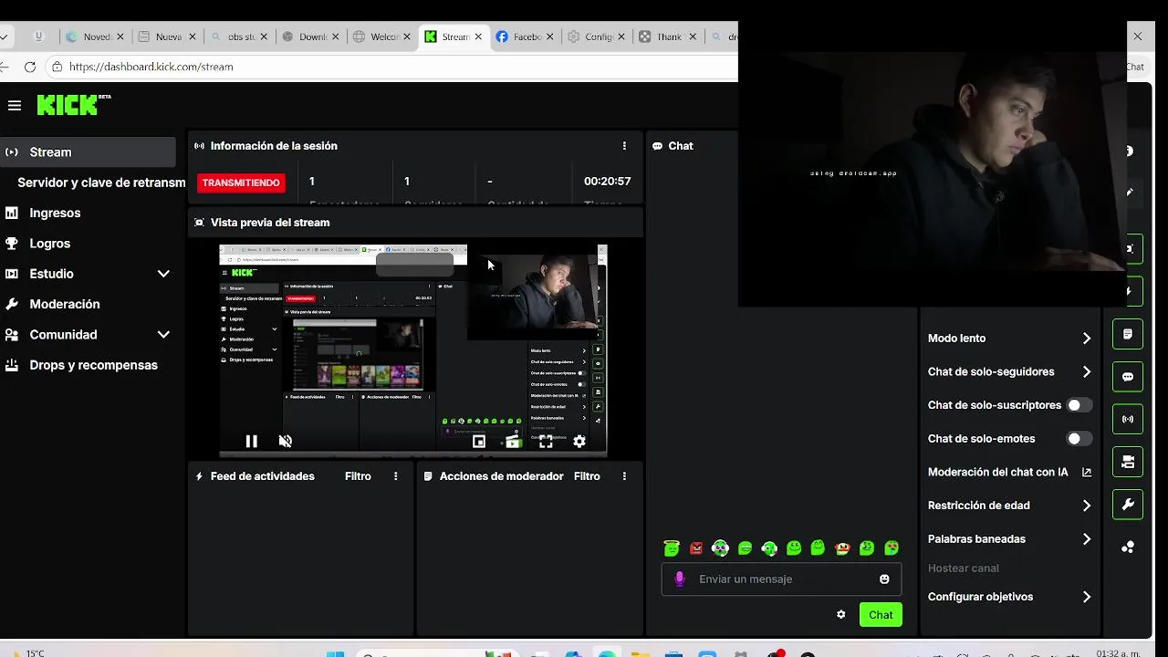Expand the Comunidad sidebar section
1168x657 pixels.
(x=163, y=335)
